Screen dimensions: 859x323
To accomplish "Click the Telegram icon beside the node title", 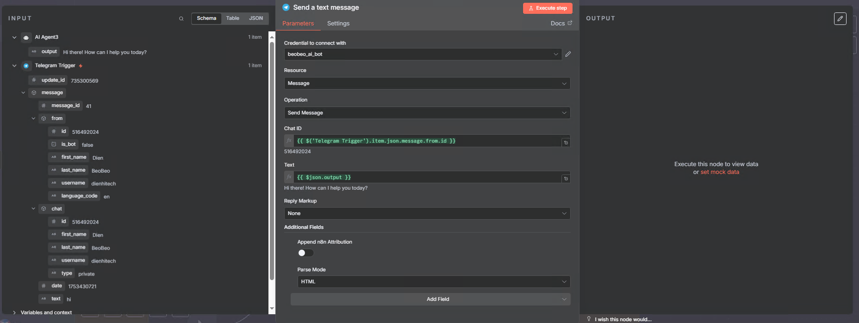I will tap(286, 7).
